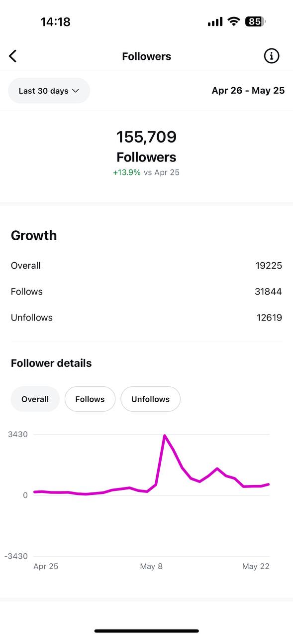Tap the Apr 26 - May 25 date range
293x638 pixels.
pyautogui.click(x=248, y=90)
